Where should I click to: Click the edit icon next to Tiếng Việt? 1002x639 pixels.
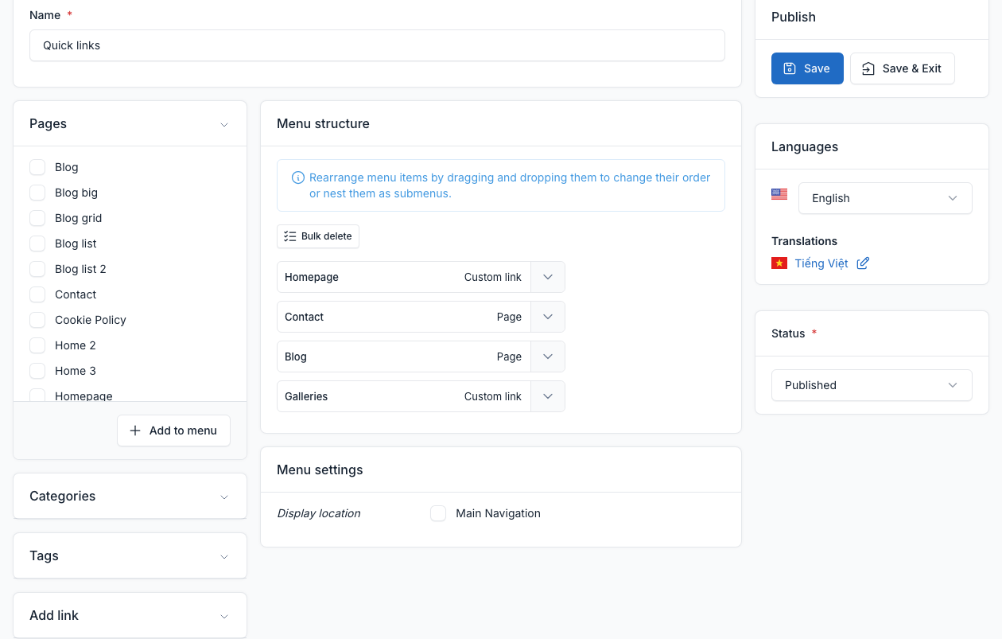click(863, 263)
